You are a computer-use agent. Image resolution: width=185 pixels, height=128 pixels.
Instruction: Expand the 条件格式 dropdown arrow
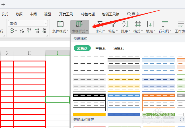click(x=68, y=31)
